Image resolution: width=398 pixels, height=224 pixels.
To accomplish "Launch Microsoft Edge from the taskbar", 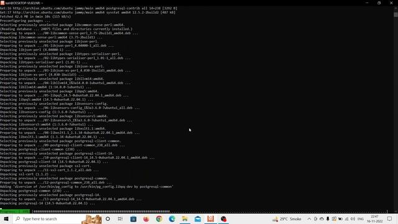I will [x=172, y=218].
